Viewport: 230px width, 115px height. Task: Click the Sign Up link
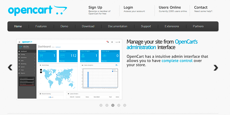(95, 7)
